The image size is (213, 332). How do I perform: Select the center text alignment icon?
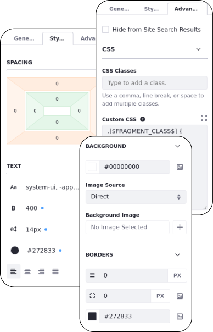(27, 271)
